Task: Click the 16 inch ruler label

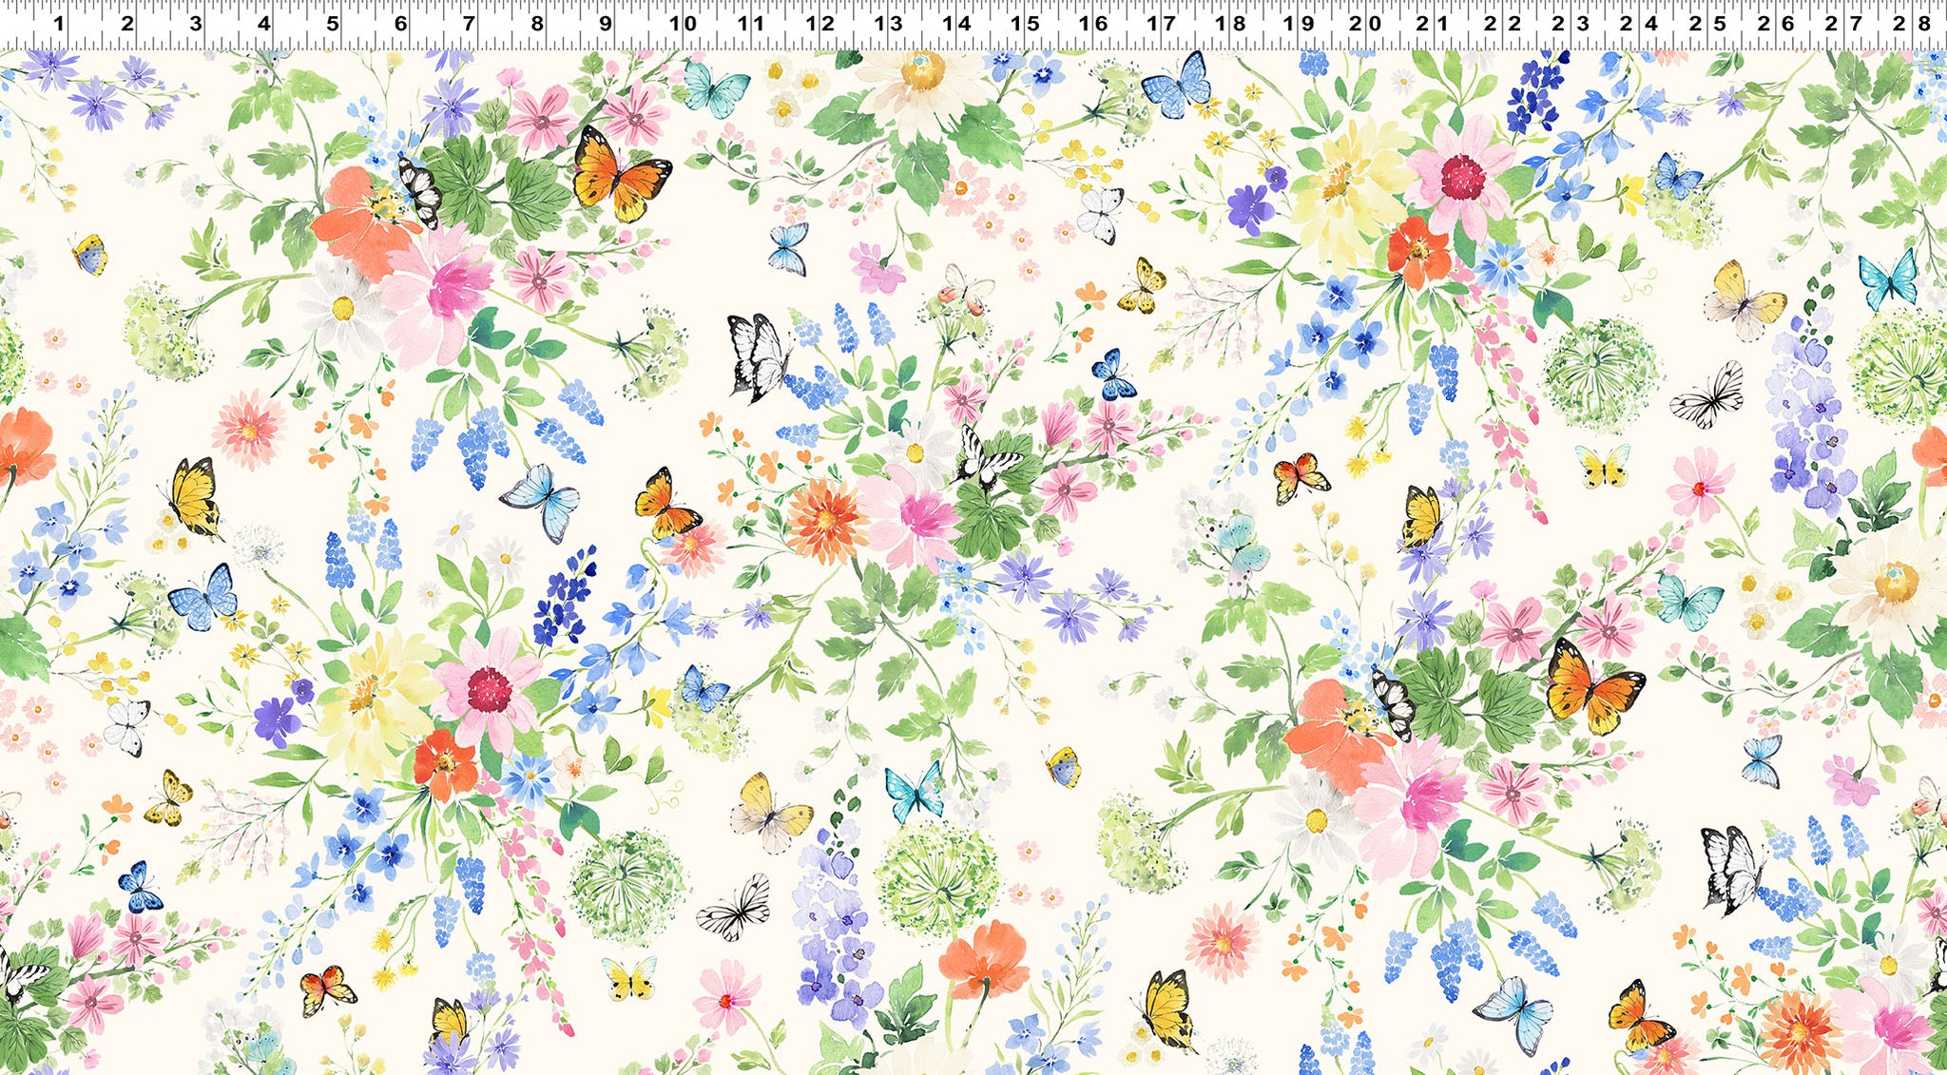Action: (1093, 23)
